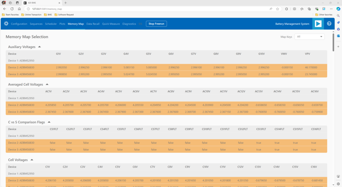Open the help question mark icon
This screenshot has height=187, width=342.
[329, 24]
